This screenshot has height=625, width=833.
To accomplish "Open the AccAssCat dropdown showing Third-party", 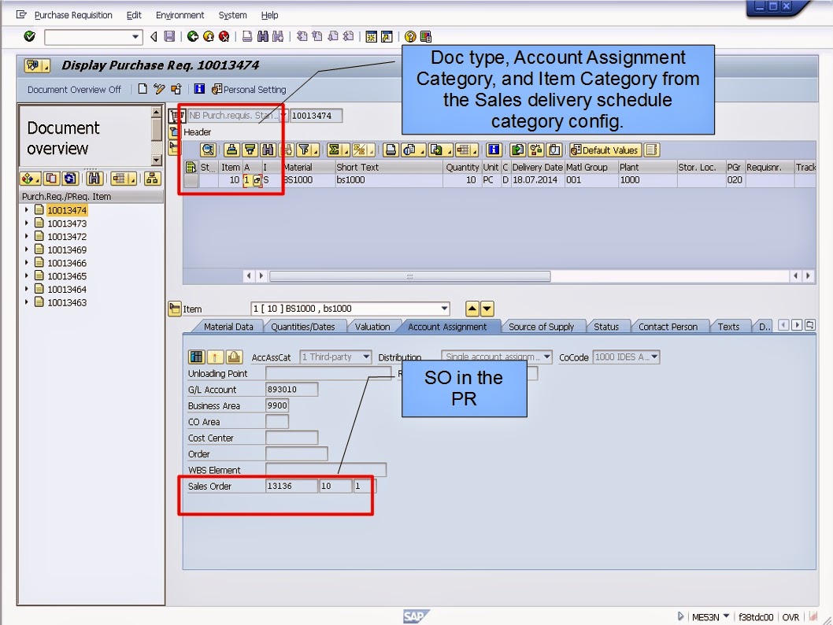I will pyautogui.click(x=365, y=356).
